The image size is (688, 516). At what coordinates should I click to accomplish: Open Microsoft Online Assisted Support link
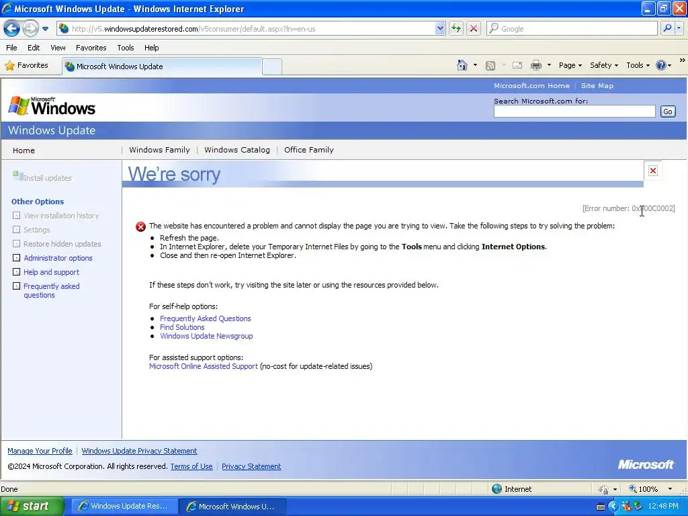203,366
